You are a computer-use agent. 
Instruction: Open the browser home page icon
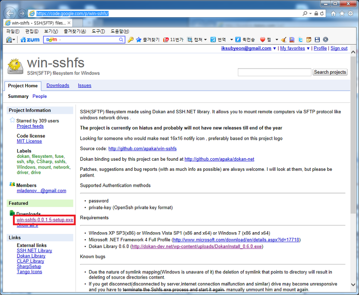click(333, 14)
